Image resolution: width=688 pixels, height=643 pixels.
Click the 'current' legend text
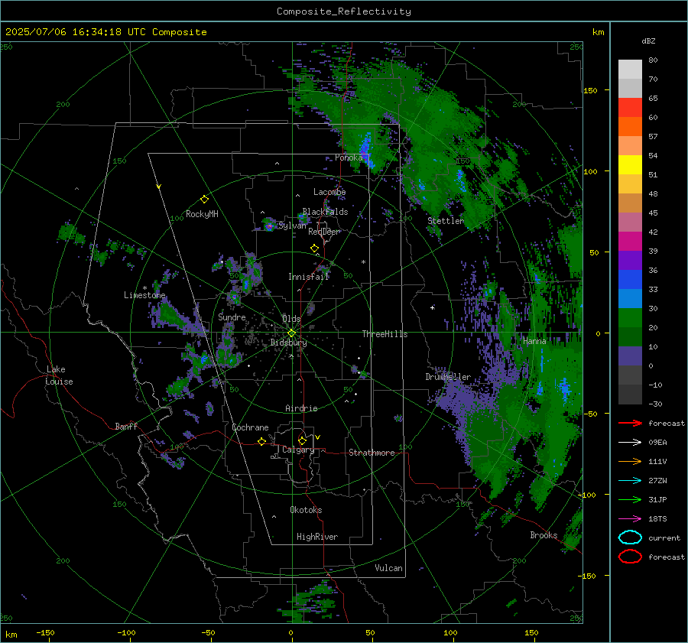pos(664,538)
